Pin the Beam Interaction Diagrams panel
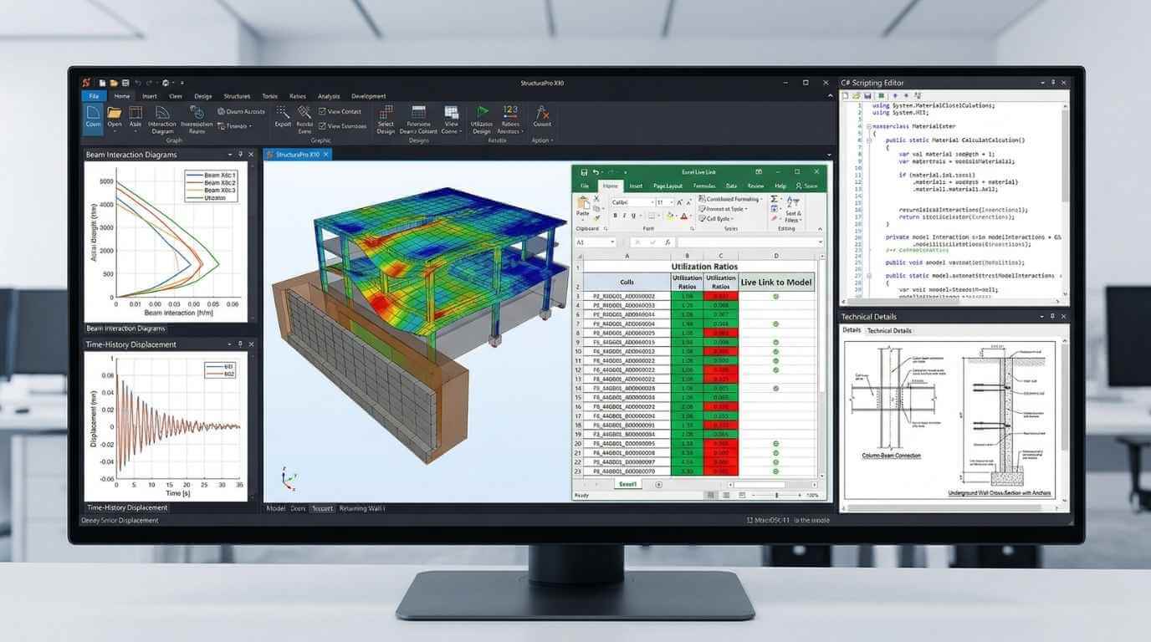The image size is (1151, 642). coord(241,155)
